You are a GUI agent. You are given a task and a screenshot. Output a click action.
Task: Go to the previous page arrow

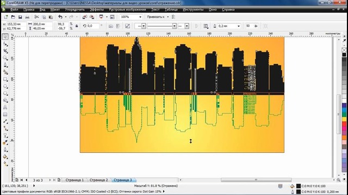coord(27,180)
